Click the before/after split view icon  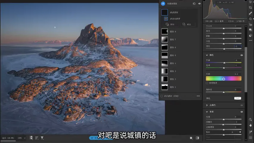tap(197, 138)
